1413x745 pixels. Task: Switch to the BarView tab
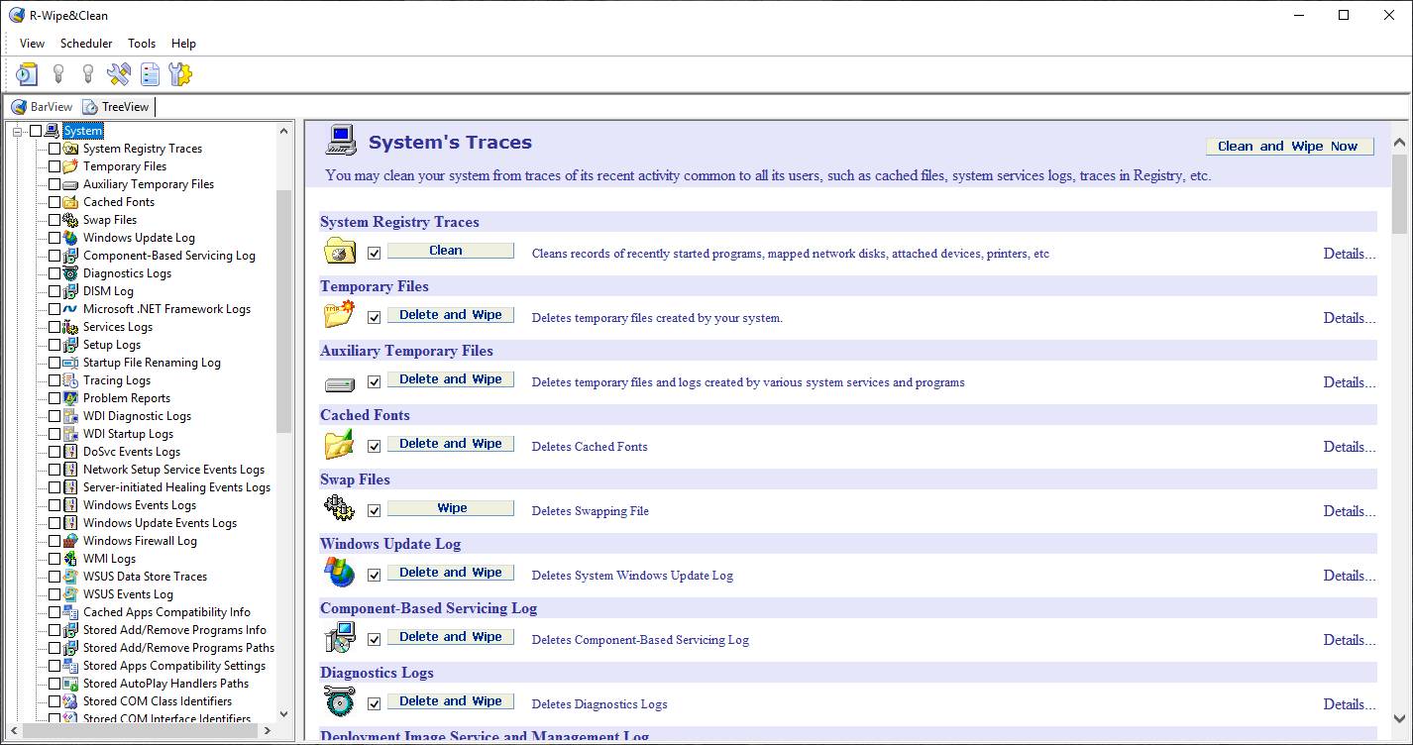tap(42, 107)
